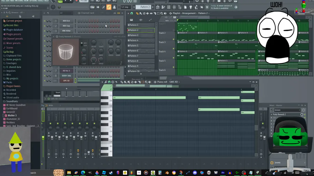Viewport: 314px width, 176px height.
Task: Click the Picker automation clips icon
Action: point(150,20)
